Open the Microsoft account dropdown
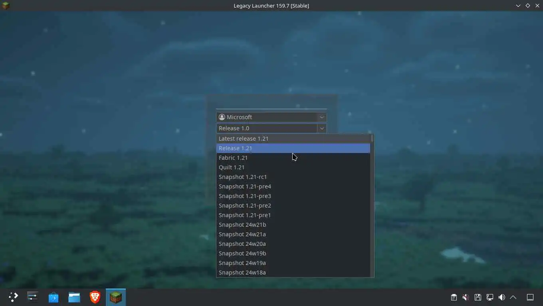The image size is (543, 306). (x=271, y=117)
